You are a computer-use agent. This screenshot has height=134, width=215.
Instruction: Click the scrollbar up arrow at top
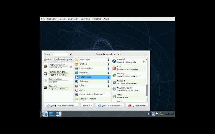[147, 59]
